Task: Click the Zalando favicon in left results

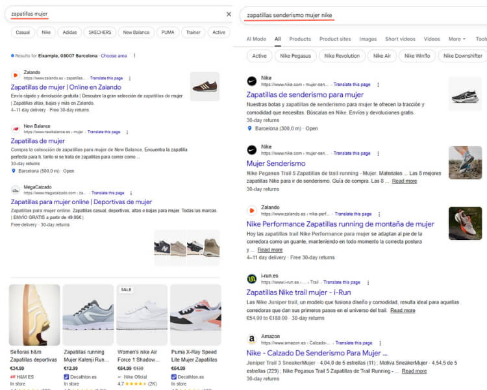Action: [15, 75]
